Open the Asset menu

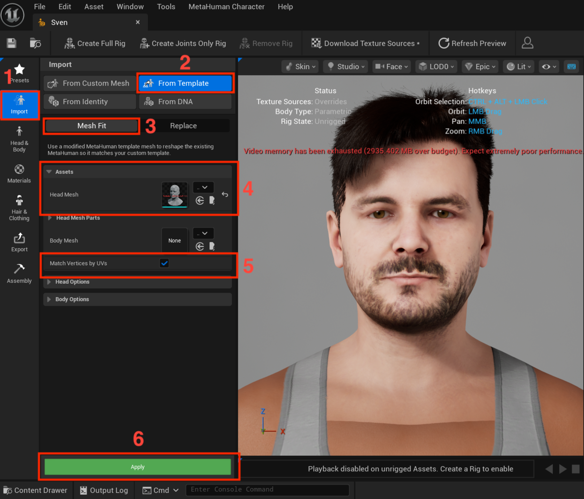[x=94, y=6]
